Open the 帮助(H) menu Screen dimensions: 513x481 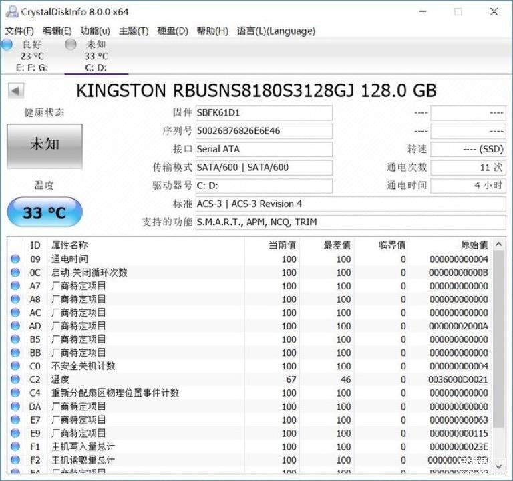point(212,31)
